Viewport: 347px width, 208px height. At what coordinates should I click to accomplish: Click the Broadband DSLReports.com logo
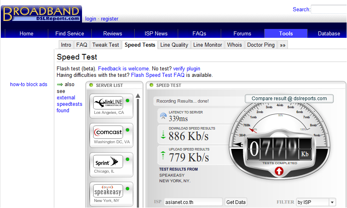coord(41,14)
